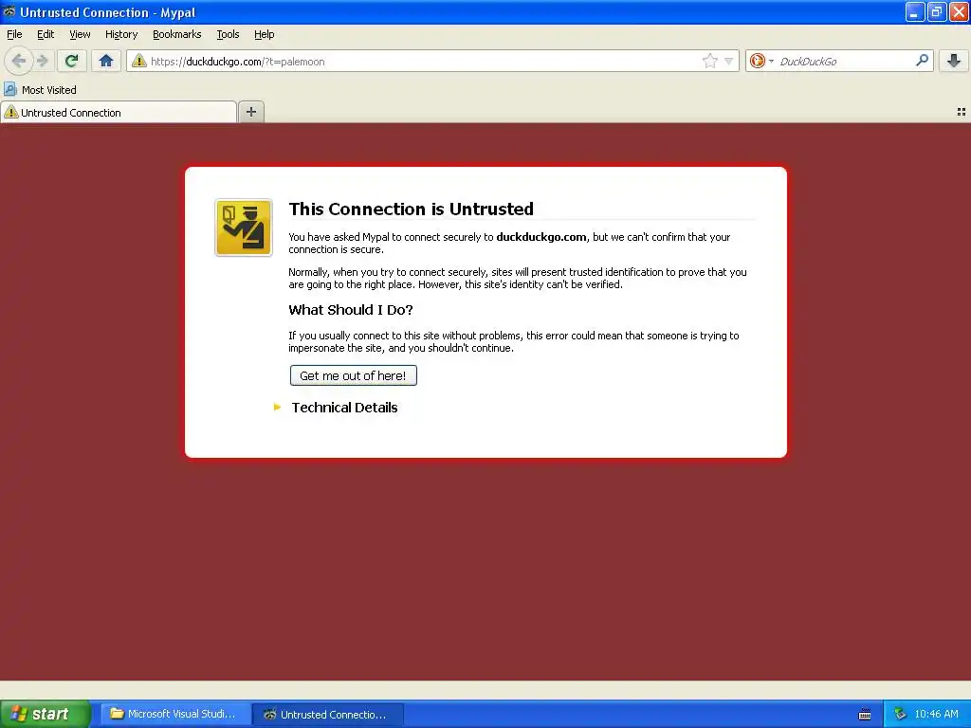Image resolution: width=971 pixels, height=728 pixels.
Task: Click the Get me out of here! button
Action: (x=353, y=375)
